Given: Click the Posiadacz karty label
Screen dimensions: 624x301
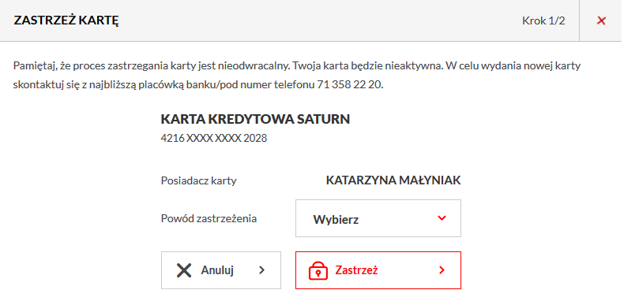Looking at the screenshot, I should click(198, 181).
